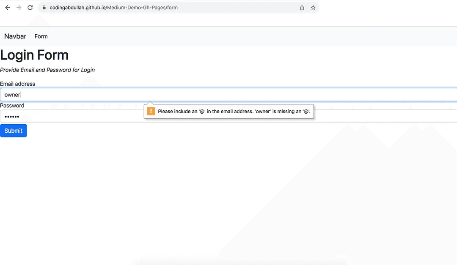Viewport: 457px width, 265px height.
Task: Select the URL in the address bar
Action: click(x=113, y=8)
